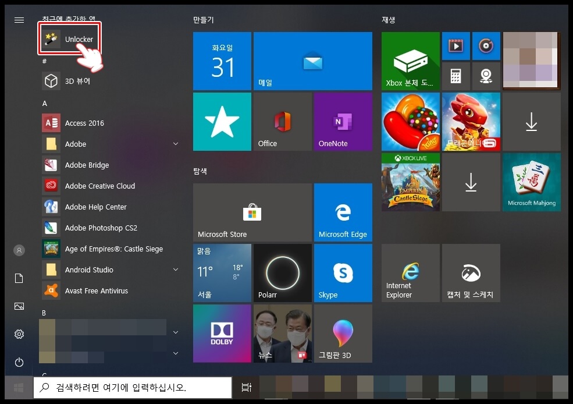
Task: Open the Dolby tile
Action: tap(222, 334)
